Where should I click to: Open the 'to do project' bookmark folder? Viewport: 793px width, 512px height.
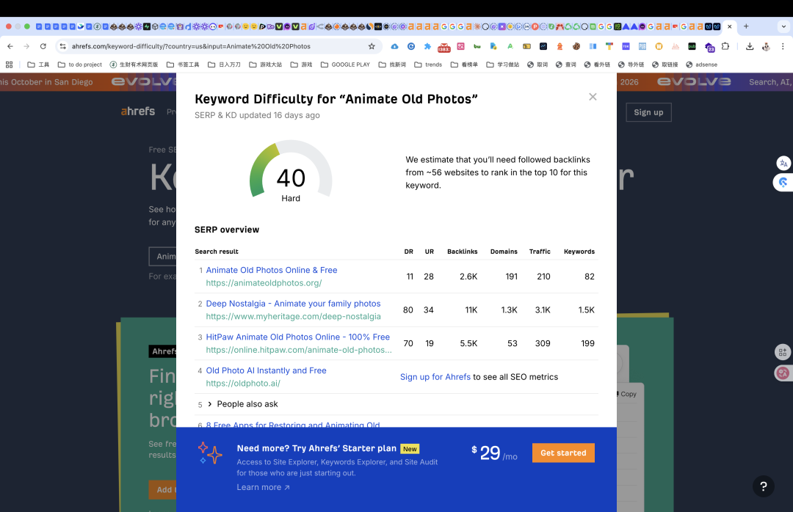[x=80, y=65]
